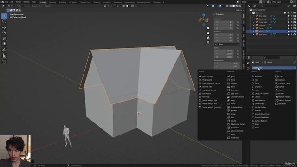Open the viewport Add menu

[x=41, y=6]
